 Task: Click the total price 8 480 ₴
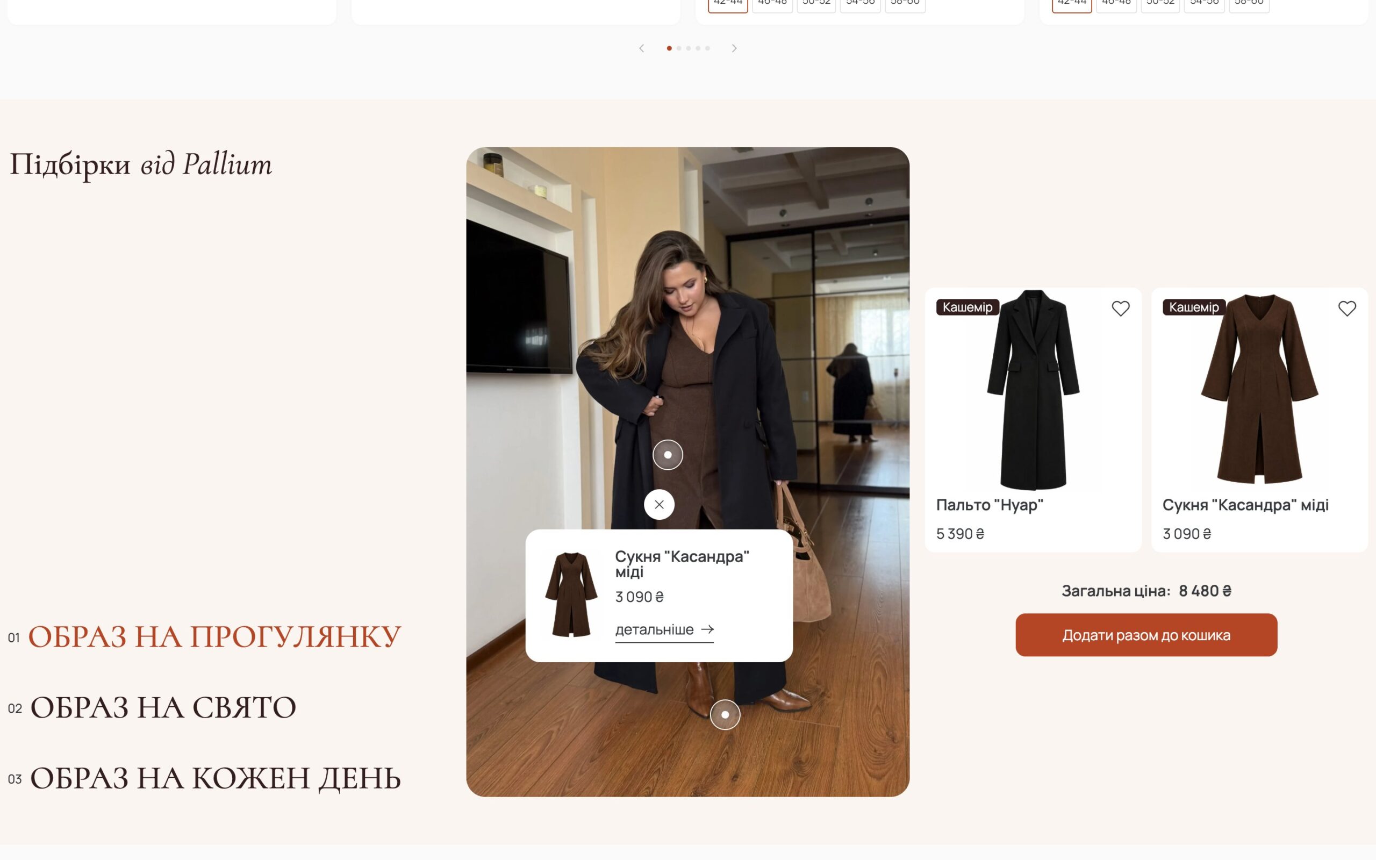pos(1205,591)
